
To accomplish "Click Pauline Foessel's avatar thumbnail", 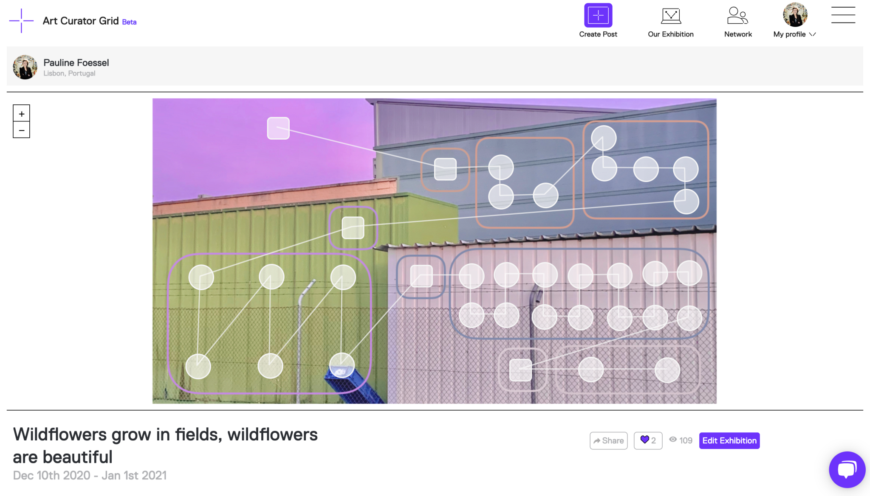I will tap(25, 67).
